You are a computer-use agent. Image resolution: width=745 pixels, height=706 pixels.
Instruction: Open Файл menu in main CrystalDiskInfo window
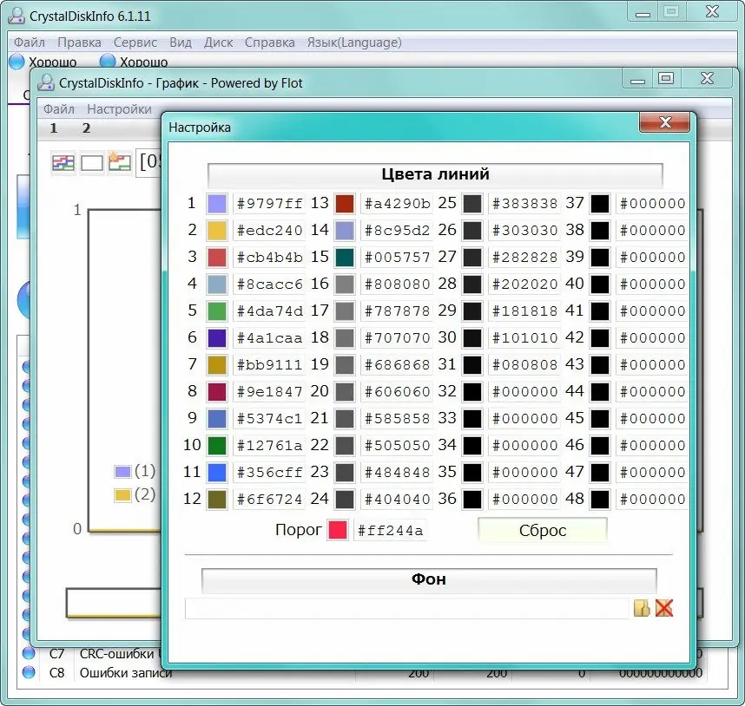click(30, 42)
